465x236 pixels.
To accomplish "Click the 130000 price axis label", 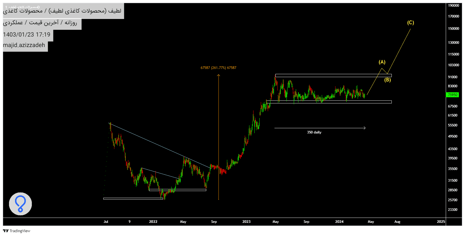I will tap(454, 43).
